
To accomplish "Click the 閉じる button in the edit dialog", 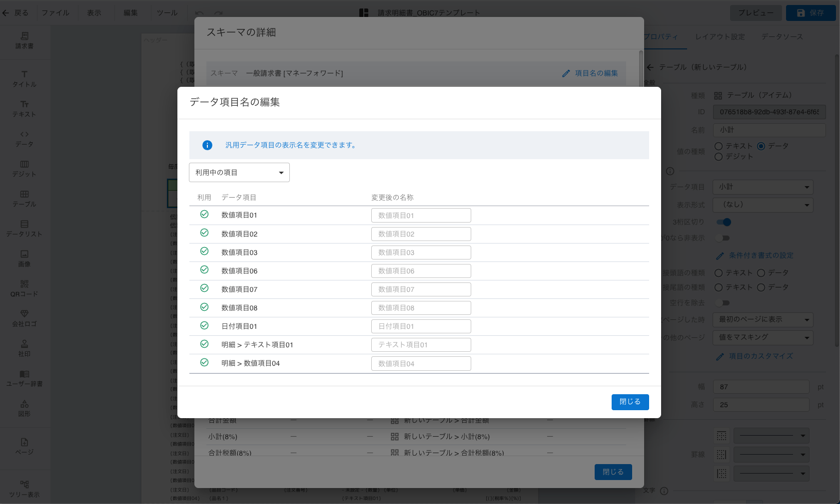I will [630, 402].
